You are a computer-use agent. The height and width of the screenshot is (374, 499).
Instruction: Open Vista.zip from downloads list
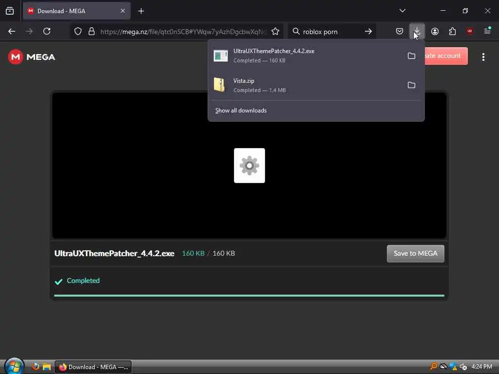pos(306,85)
